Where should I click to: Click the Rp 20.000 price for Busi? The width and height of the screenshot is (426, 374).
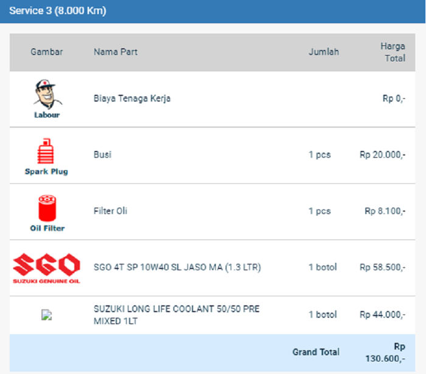coord(382,155)
